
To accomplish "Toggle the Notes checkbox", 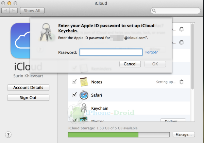I will [x=74, y=82].
